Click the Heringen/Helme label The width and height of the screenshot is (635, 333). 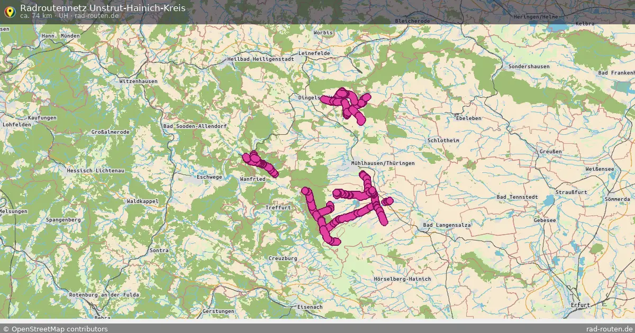pos(536,17)
